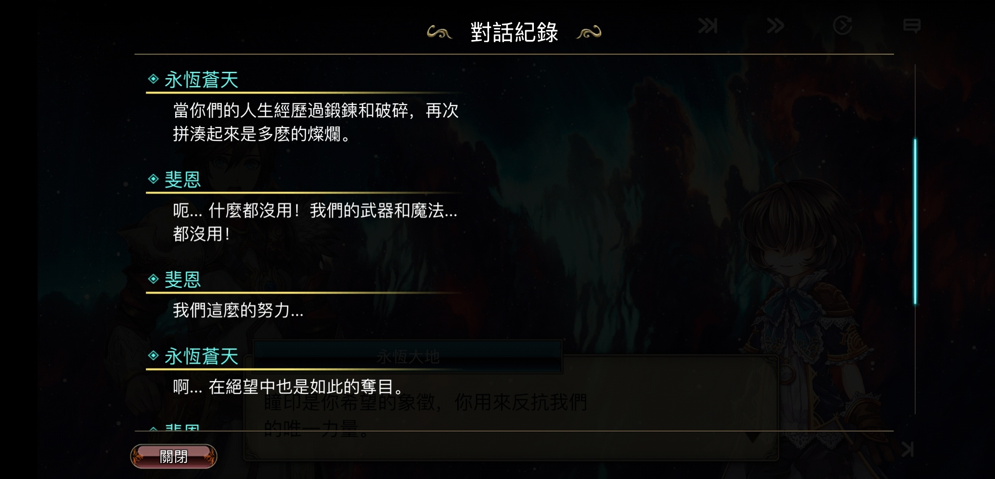Click the line starting 呃... 什麼都沒用!
The height and width of the screenshot is (479, 995).
point(315,222)
